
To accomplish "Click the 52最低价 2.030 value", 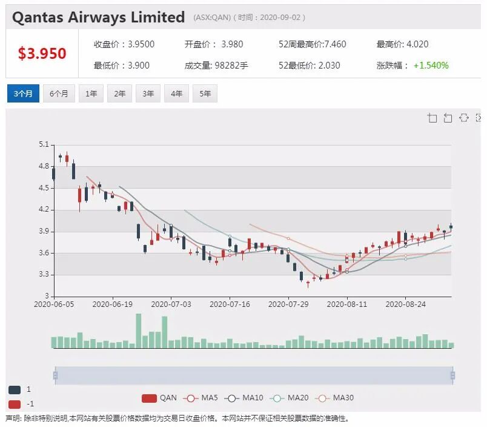I will click(x=309, y=66).
